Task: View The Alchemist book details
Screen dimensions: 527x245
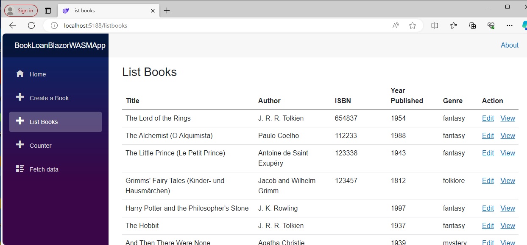Action: click(507, 136)
